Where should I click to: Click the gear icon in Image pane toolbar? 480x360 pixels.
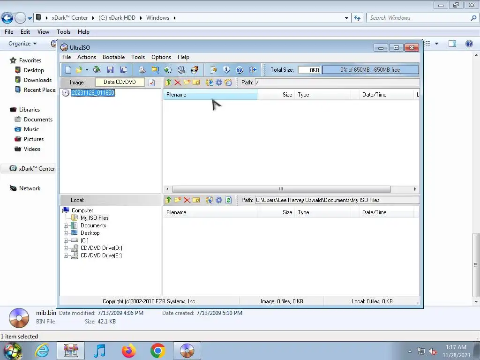[219, 82]
